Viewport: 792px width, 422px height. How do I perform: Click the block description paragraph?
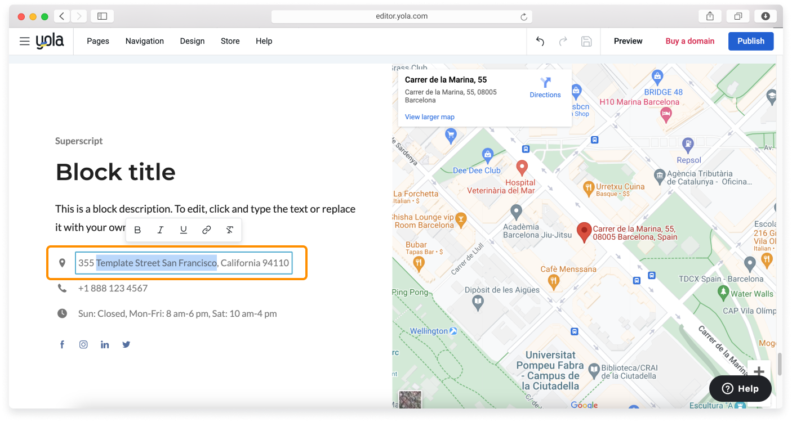pyautogui.click(x=205, y=218)
